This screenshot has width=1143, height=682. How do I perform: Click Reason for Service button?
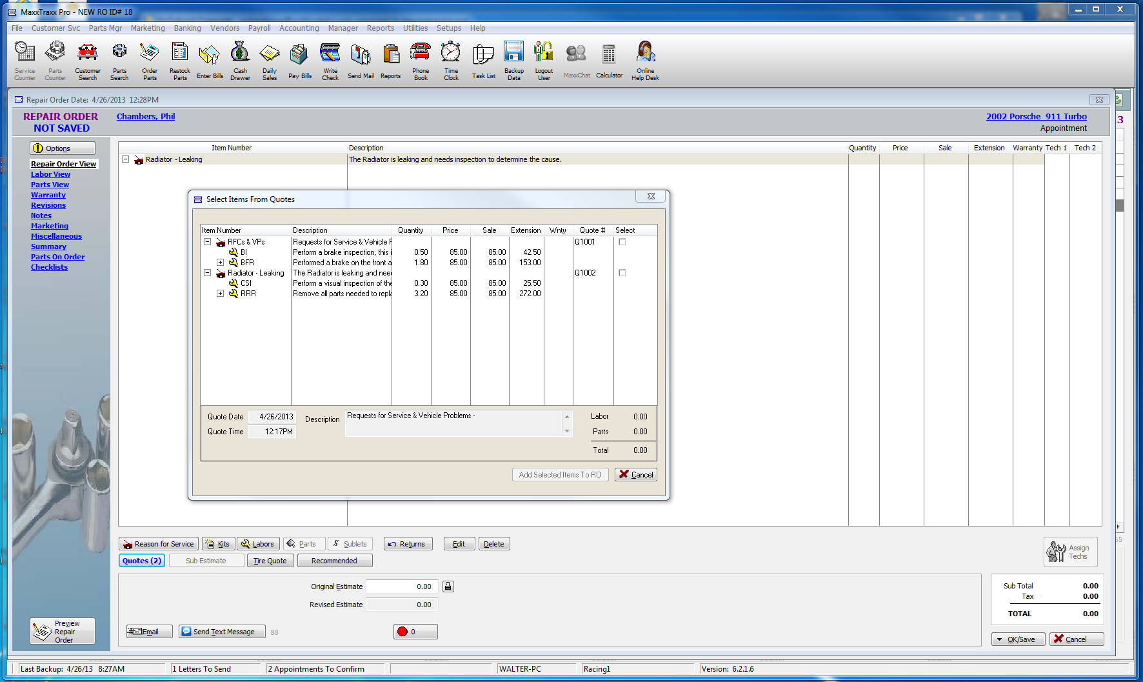point(159,544)
